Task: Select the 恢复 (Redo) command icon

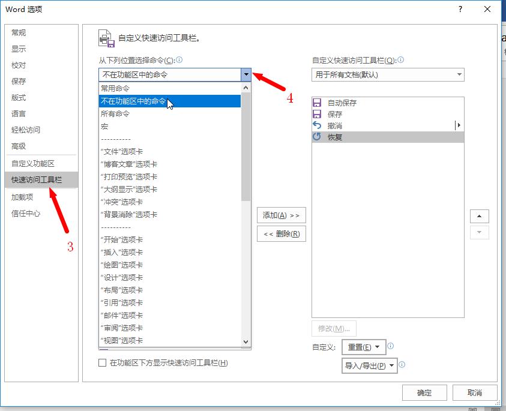Action: coord(318,137)
